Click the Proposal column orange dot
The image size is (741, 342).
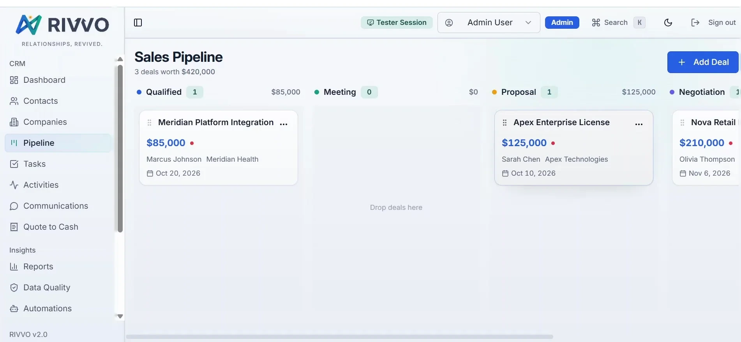pyautogui.click(x=494, y=92)
